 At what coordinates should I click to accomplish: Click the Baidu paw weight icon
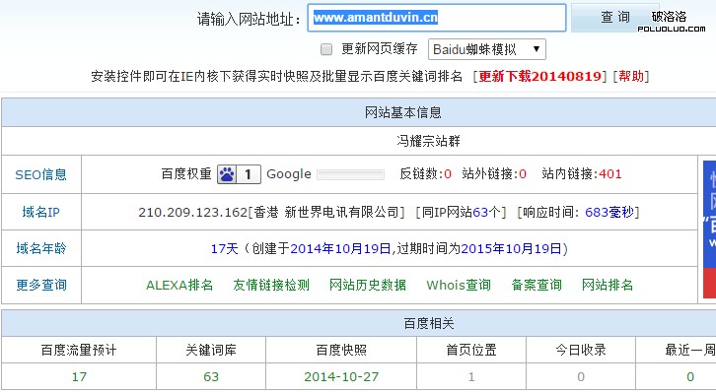227,174
